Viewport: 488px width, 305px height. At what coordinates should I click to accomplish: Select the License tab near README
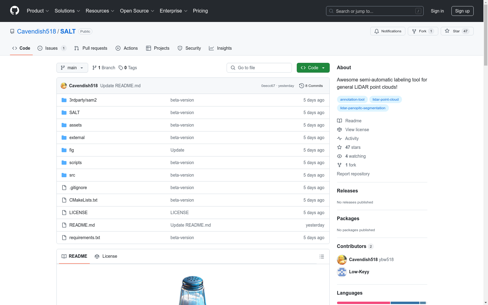[106, 256]
